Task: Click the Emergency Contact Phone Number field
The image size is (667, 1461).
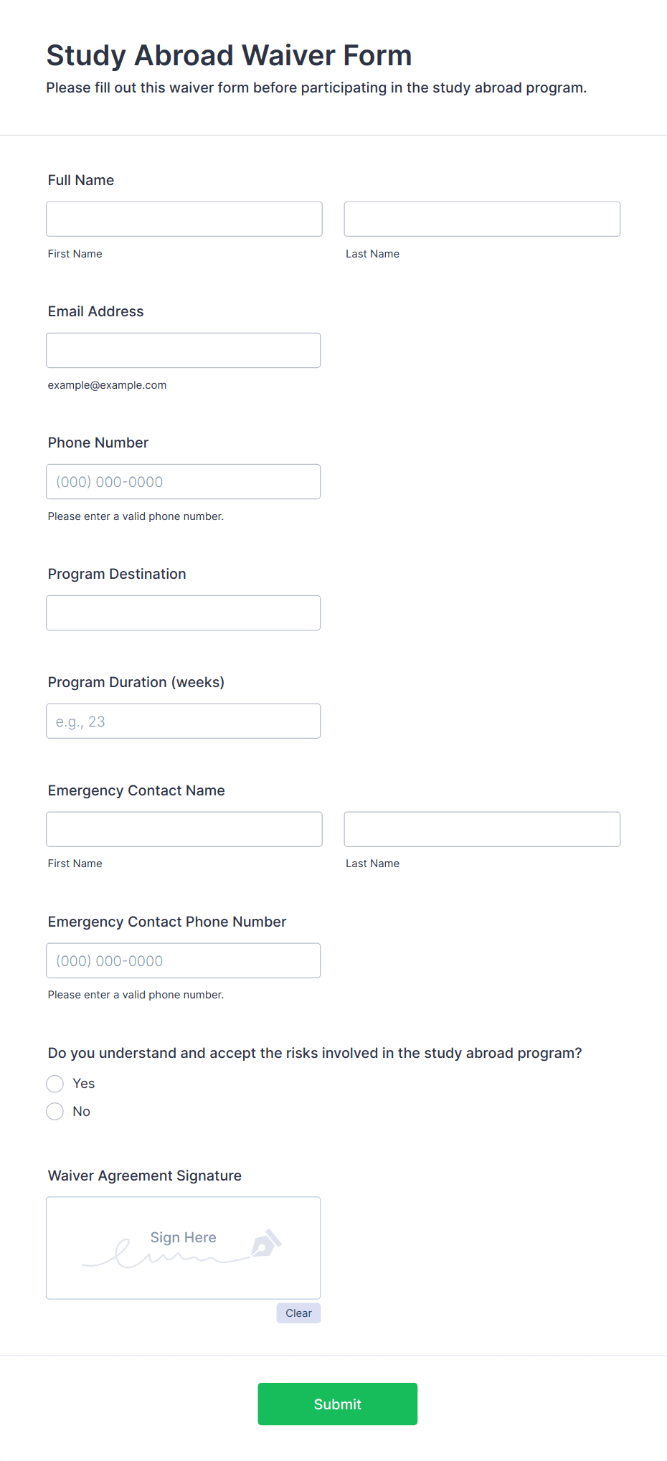Action: point(184,960)
